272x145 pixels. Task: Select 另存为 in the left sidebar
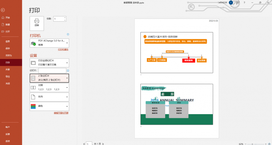pos(8,55)
